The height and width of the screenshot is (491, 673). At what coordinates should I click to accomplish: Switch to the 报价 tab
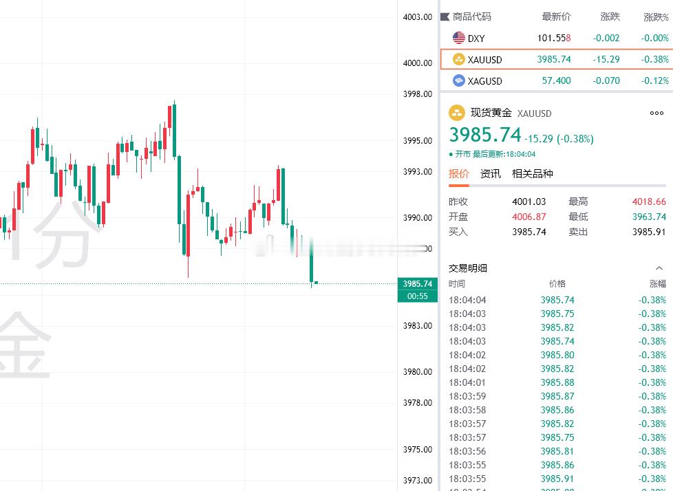[x=459, y=174]
